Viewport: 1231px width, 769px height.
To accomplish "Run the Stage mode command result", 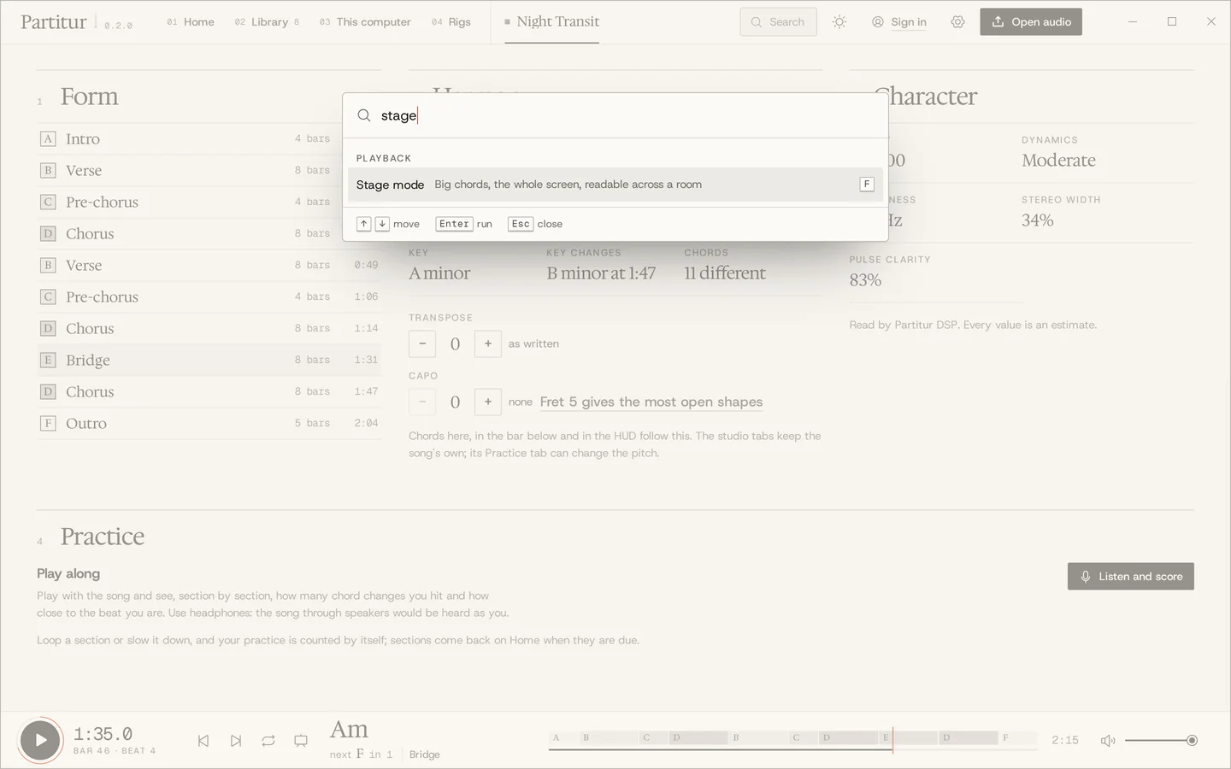I will [x=615, y=185].
